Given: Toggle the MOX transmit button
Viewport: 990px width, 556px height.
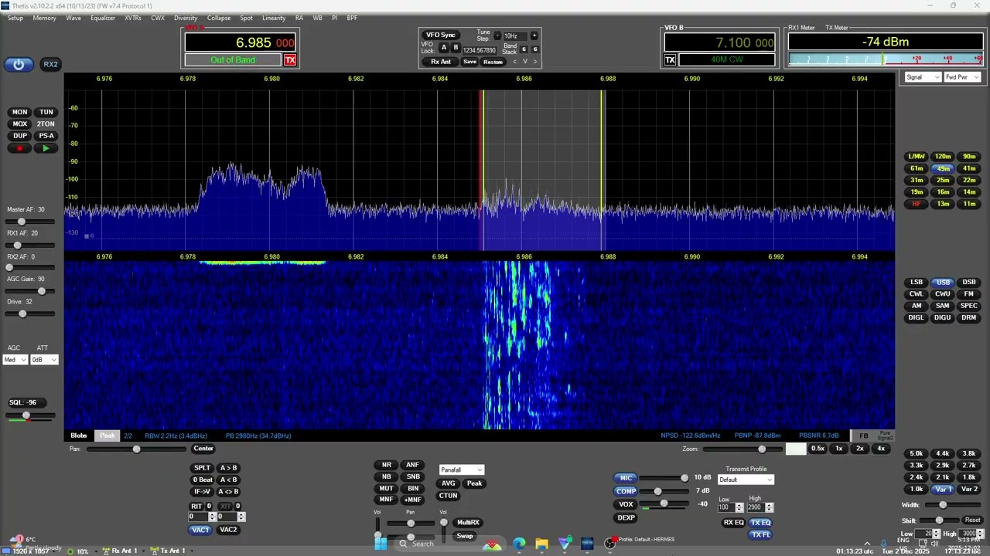Looking at the screenshot, I should pyautogui.click(x=19, y=124).
